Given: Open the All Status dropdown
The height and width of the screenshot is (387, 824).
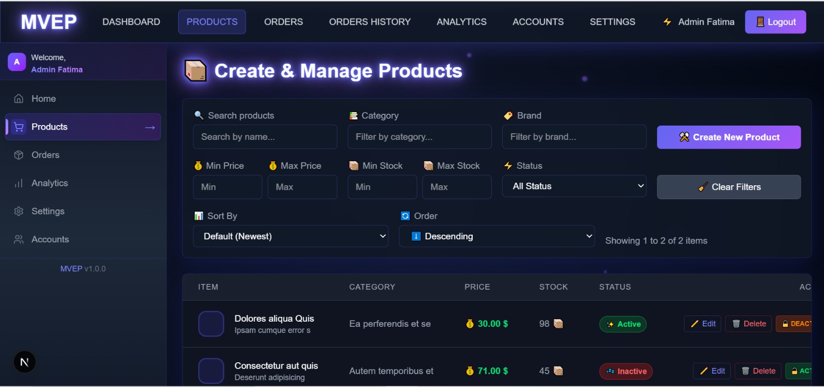Looking at the screenshot, I should click(574, 186).
